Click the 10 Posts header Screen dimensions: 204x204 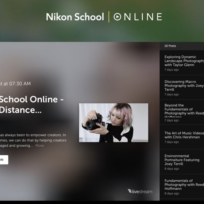(170, 46)
